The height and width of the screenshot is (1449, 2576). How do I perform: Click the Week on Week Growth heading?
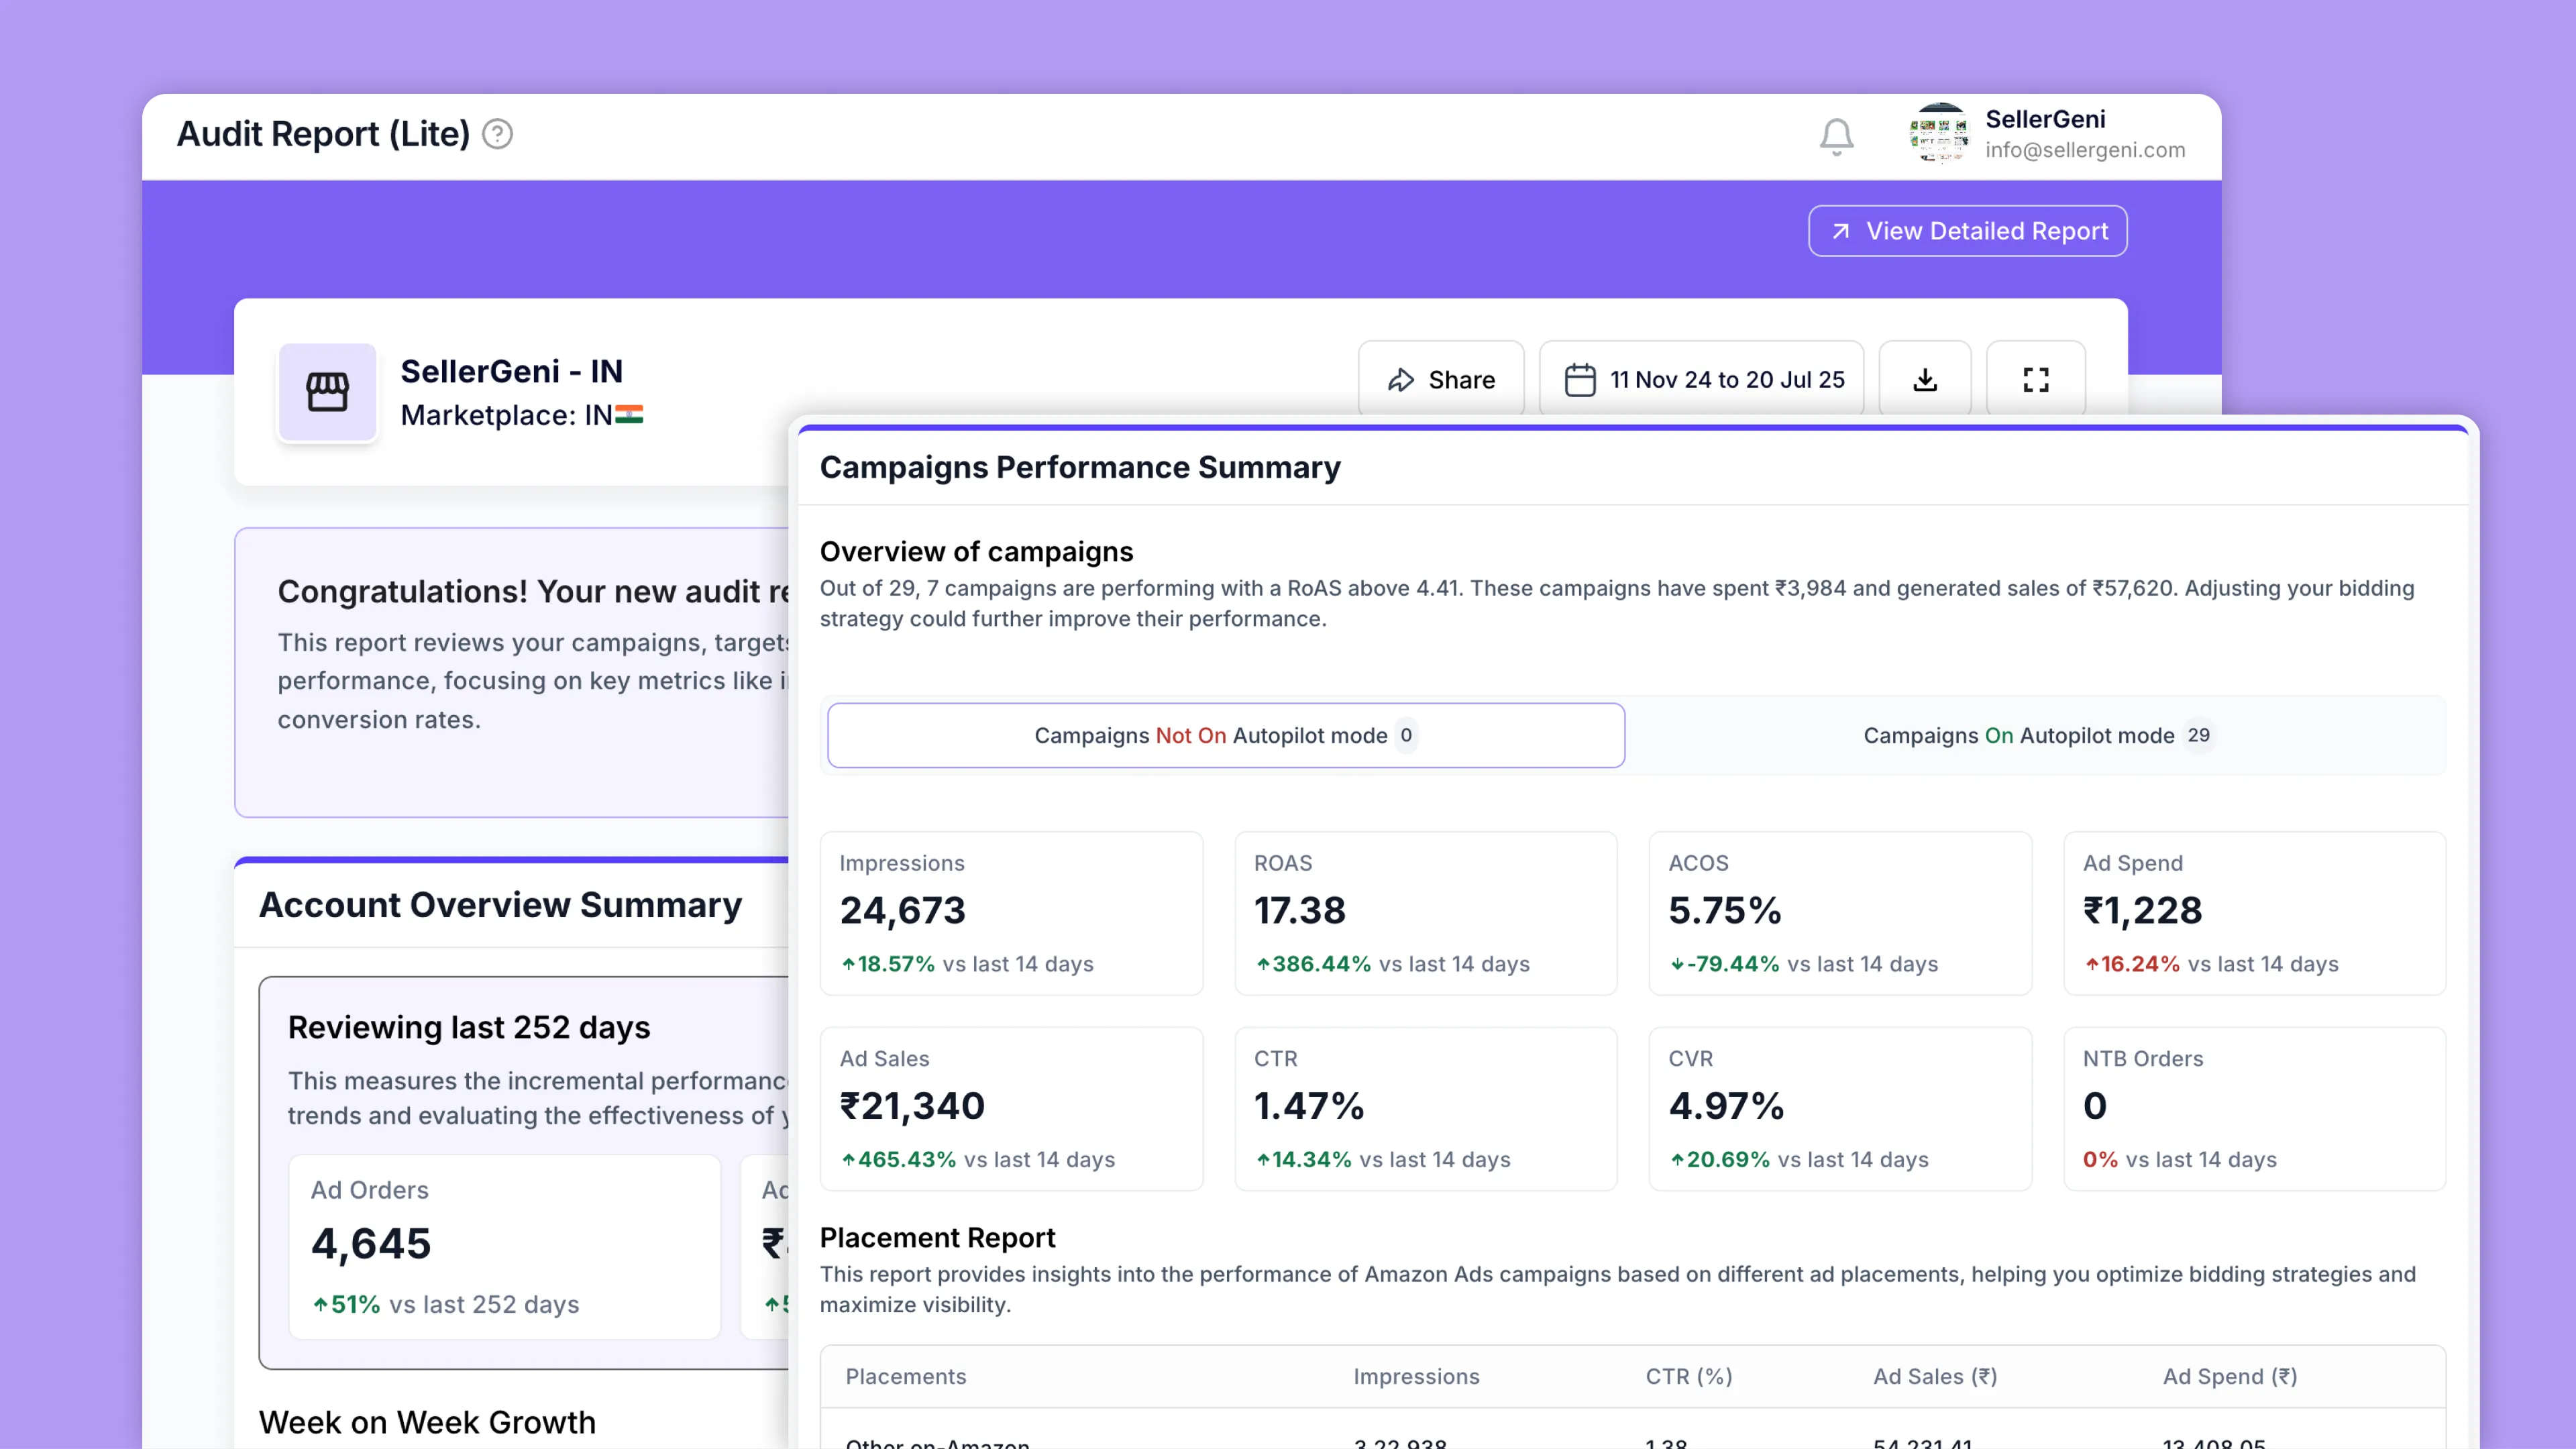click(x=427, y=1422)
